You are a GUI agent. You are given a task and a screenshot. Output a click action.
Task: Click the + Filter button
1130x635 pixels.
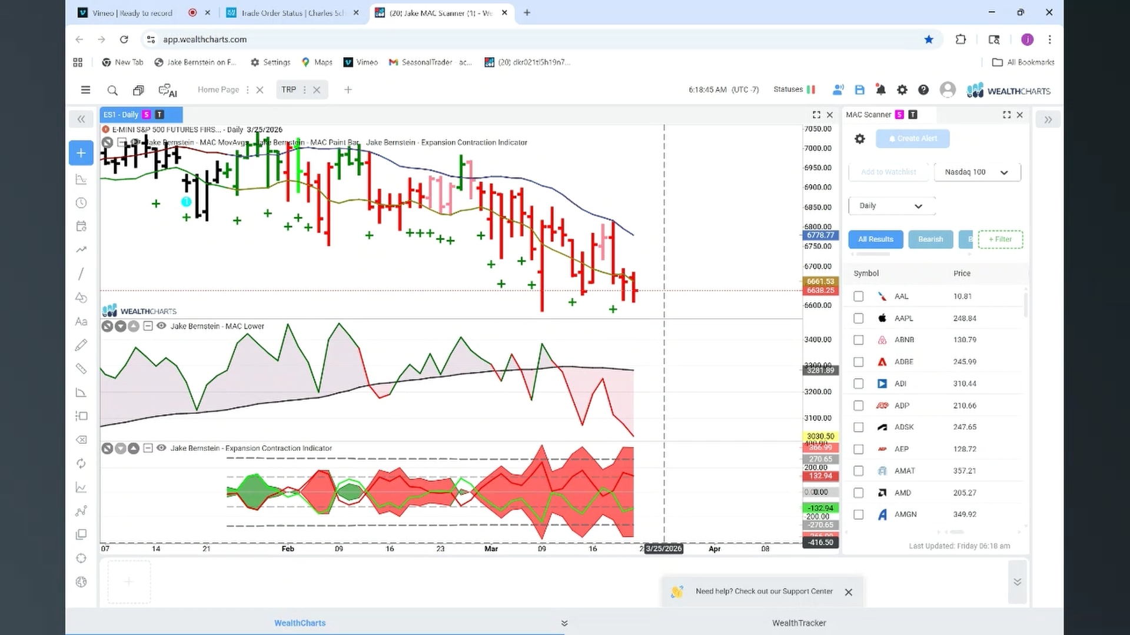[x=1001, y=239]
